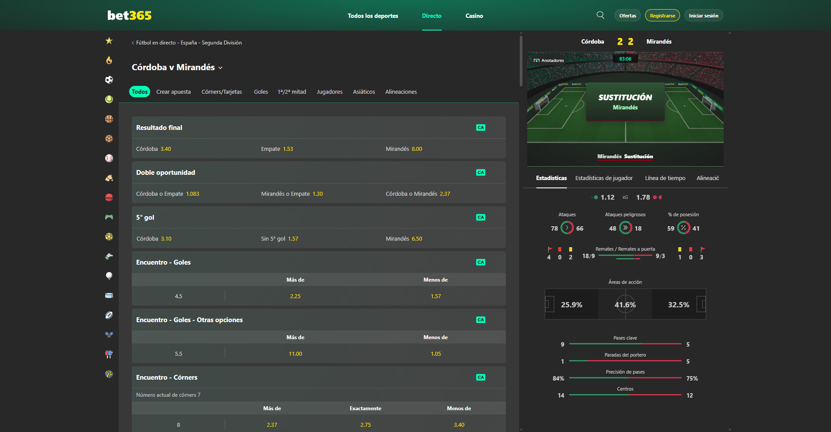Select the yellow patterned ball sidebar icon

tap(109, 237)
